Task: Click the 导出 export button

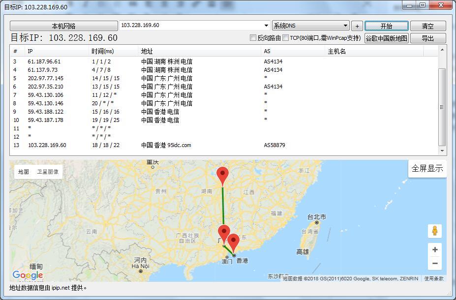Action: (427, 38)
